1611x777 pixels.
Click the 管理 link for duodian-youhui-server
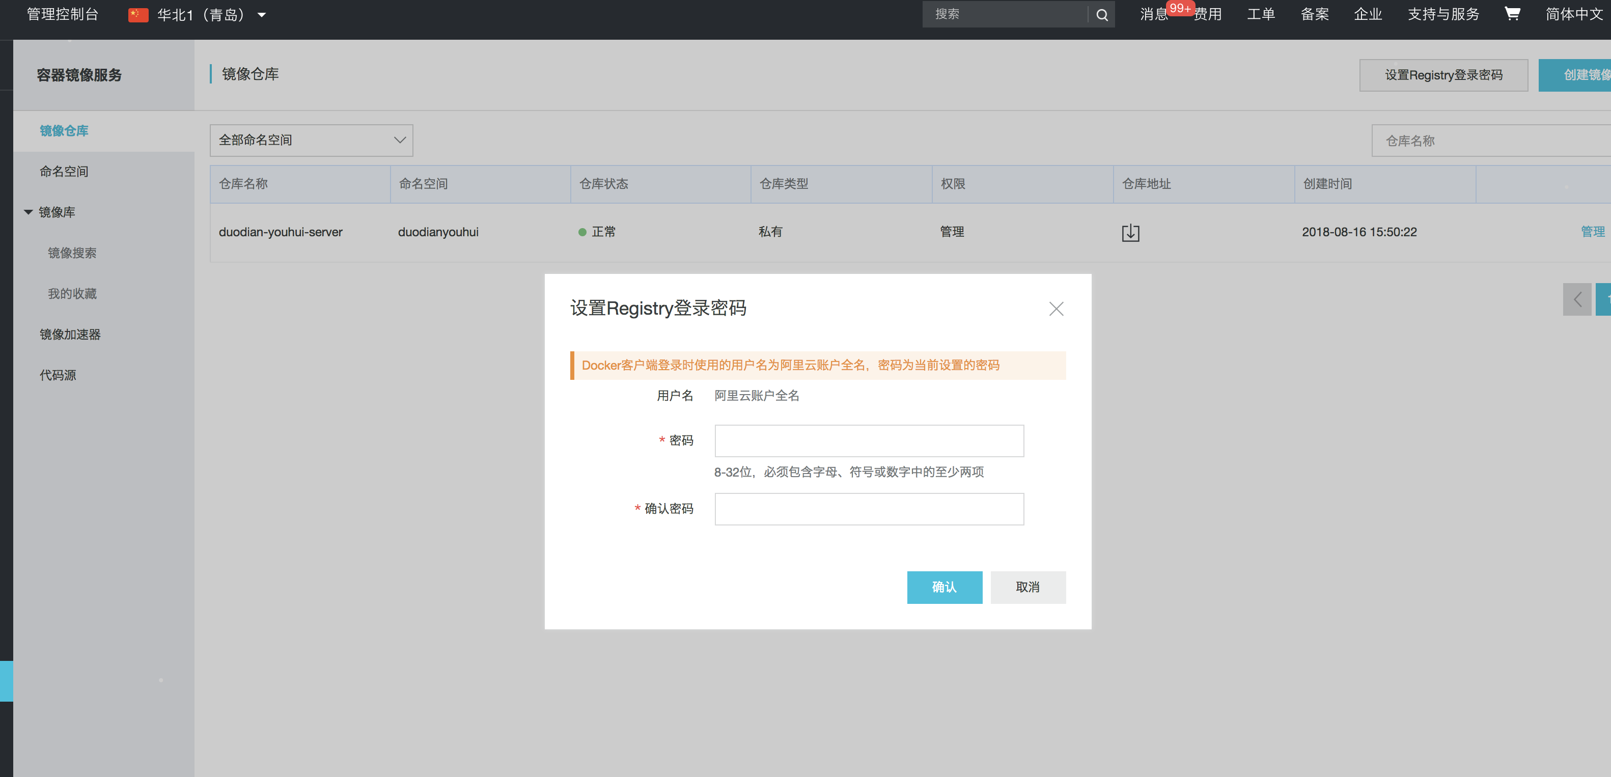click(1592, 232)
